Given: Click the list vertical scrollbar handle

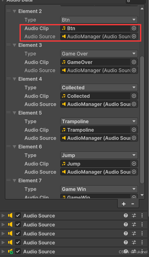Looking at the screenshot, I should 142,120.
